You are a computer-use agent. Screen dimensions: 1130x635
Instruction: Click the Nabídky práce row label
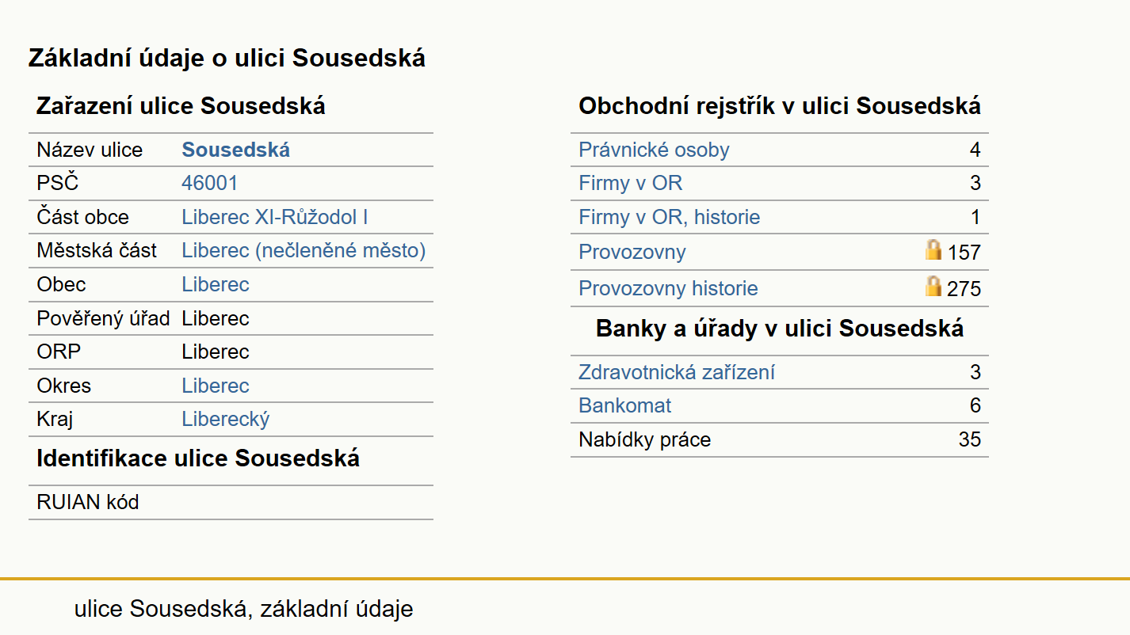644,440
